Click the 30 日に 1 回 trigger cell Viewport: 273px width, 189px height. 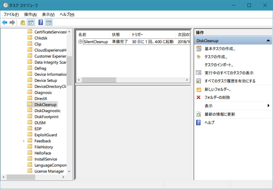pos(153,42)
